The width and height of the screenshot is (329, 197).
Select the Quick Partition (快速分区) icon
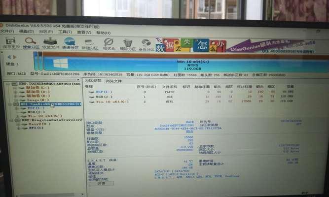(x=70, y=43)
